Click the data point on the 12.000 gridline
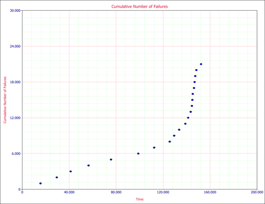The width and height of the screenshot is (265, 204). tap(188, 117)
